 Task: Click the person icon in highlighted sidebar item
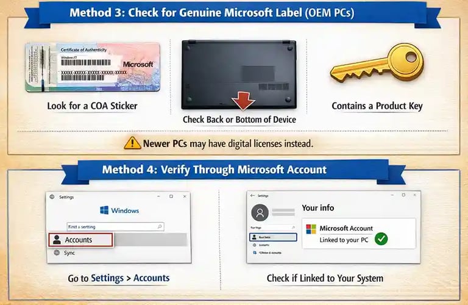[x=254, y=237]
